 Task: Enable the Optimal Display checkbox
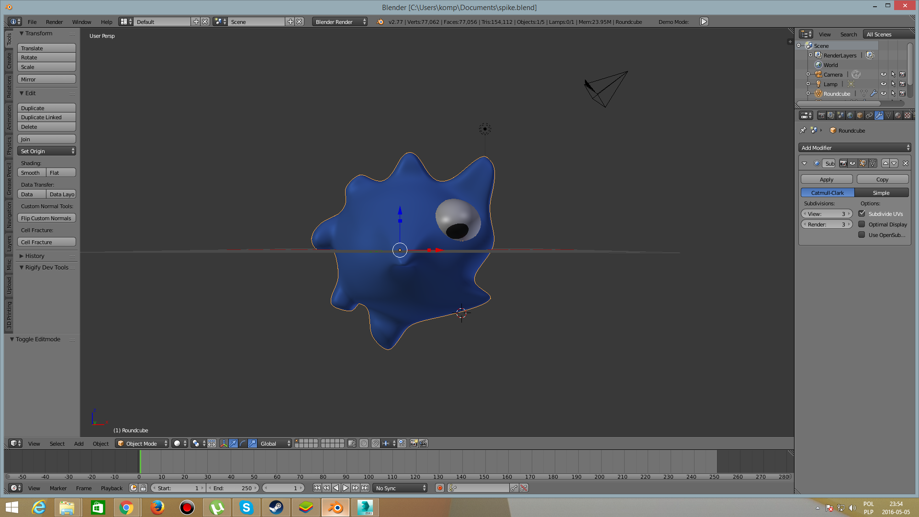coord(862,225)
